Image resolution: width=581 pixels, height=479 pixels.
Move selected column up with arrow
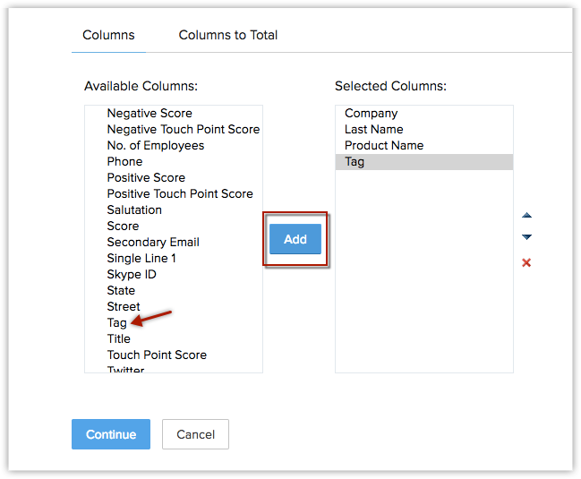pyautogui.click(x=526, y=216)
